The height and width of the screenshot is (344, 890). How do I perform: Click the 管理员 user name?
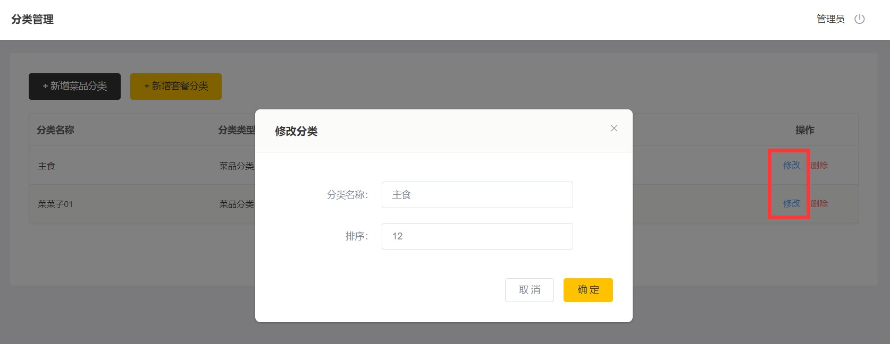830,19
